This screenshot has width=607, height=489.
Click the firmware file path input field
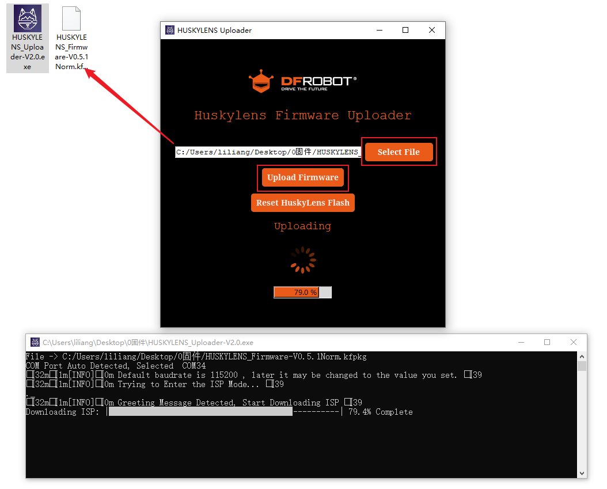point(268,152)
